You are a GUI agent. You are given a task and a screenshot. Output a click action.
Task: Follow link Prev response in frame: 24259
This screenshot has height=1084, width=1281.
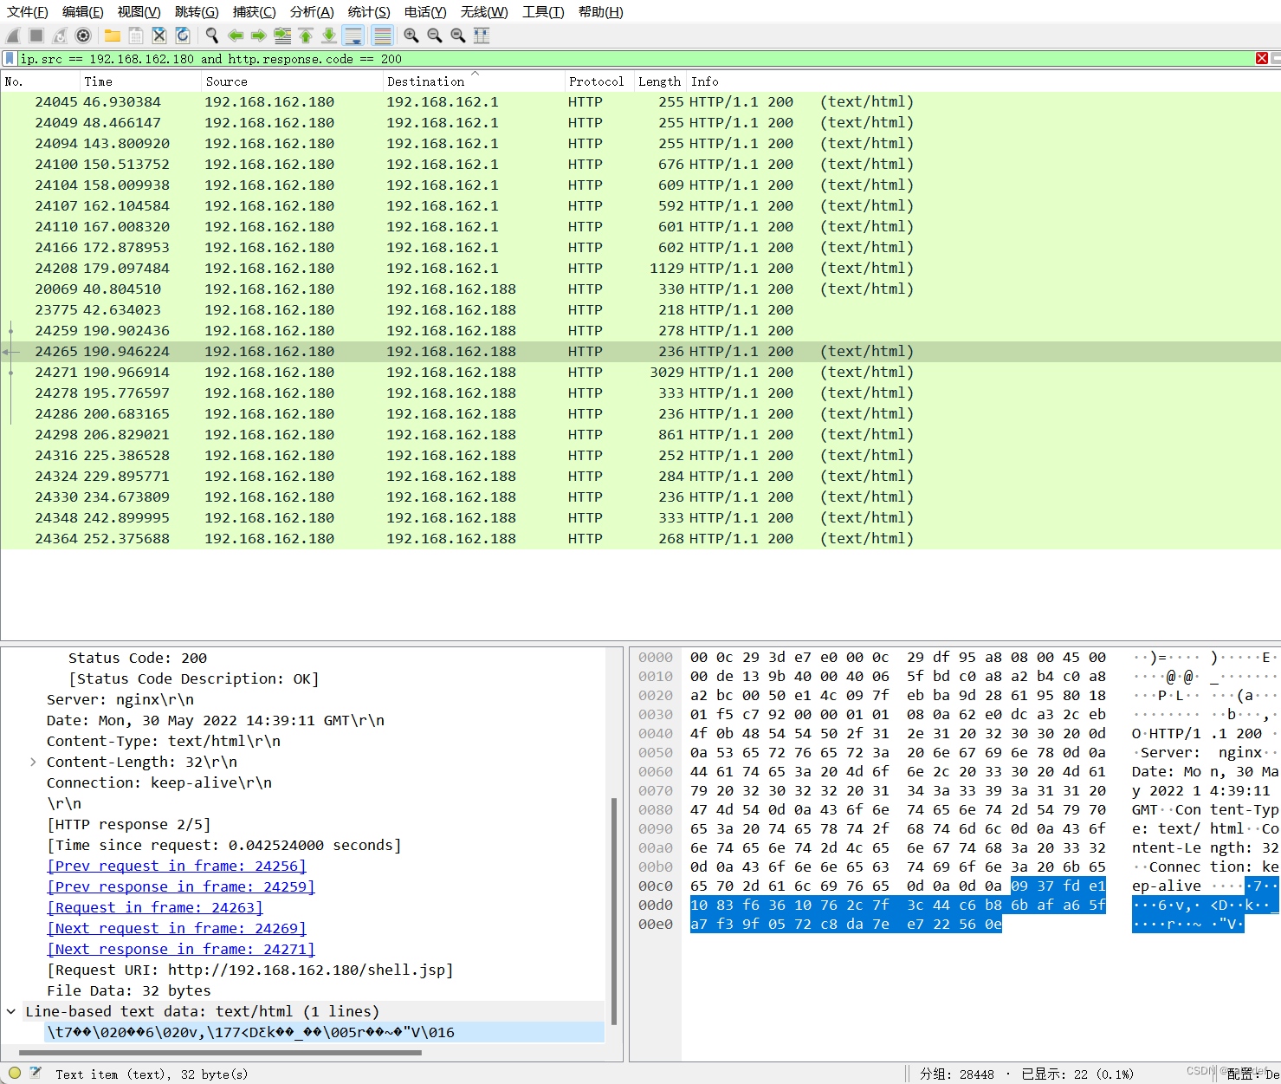click(x=181, y=886)
